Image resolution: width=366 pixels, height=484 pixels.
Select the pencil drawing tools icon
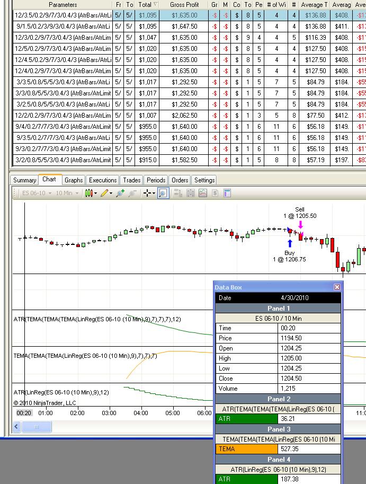tap(104, 193)
